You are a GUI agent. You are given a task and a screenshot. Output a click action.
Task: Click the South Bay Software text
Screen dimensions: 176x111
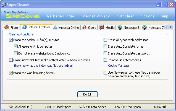coord(16,12)
